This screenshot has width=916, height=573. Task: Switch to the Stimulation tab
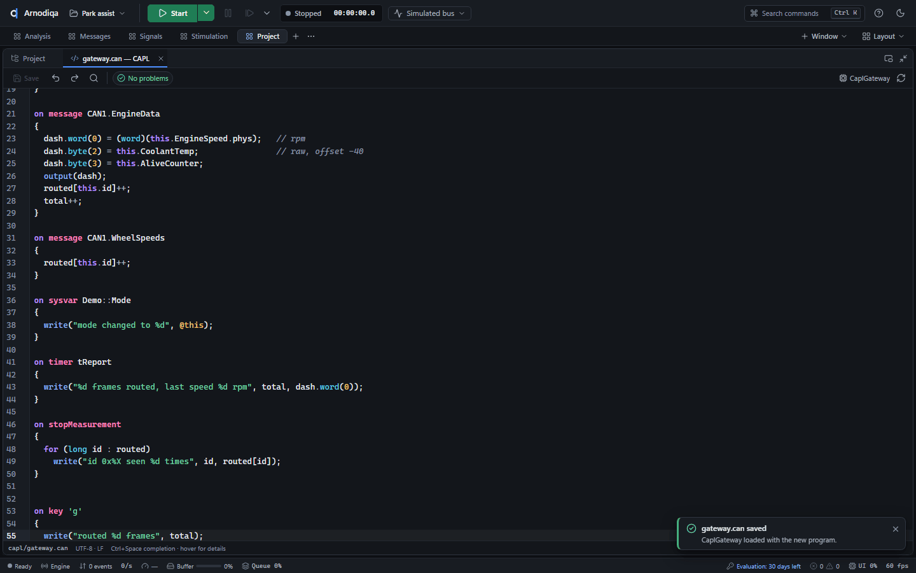(204, 36)
